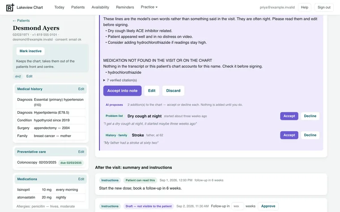Edit the Preventative care section

[x=81, y=152]
